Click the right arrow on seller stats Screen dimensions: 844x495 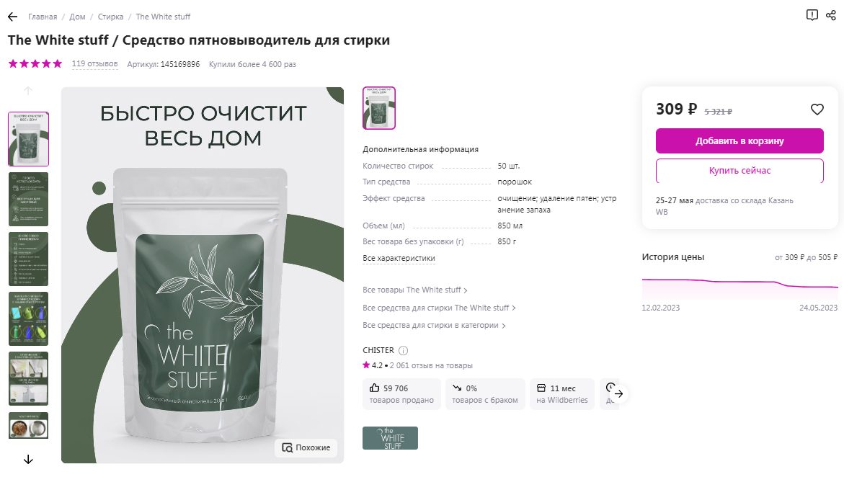tap(619, 394)
